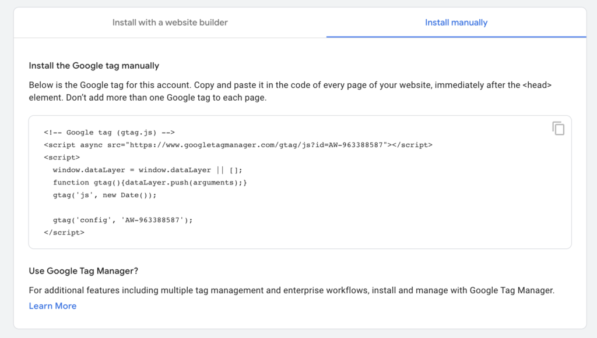This screenshot has width=597, height=338.
Task: Click the 'Below is the Google tag' paragraph
Action: [290, 91]
